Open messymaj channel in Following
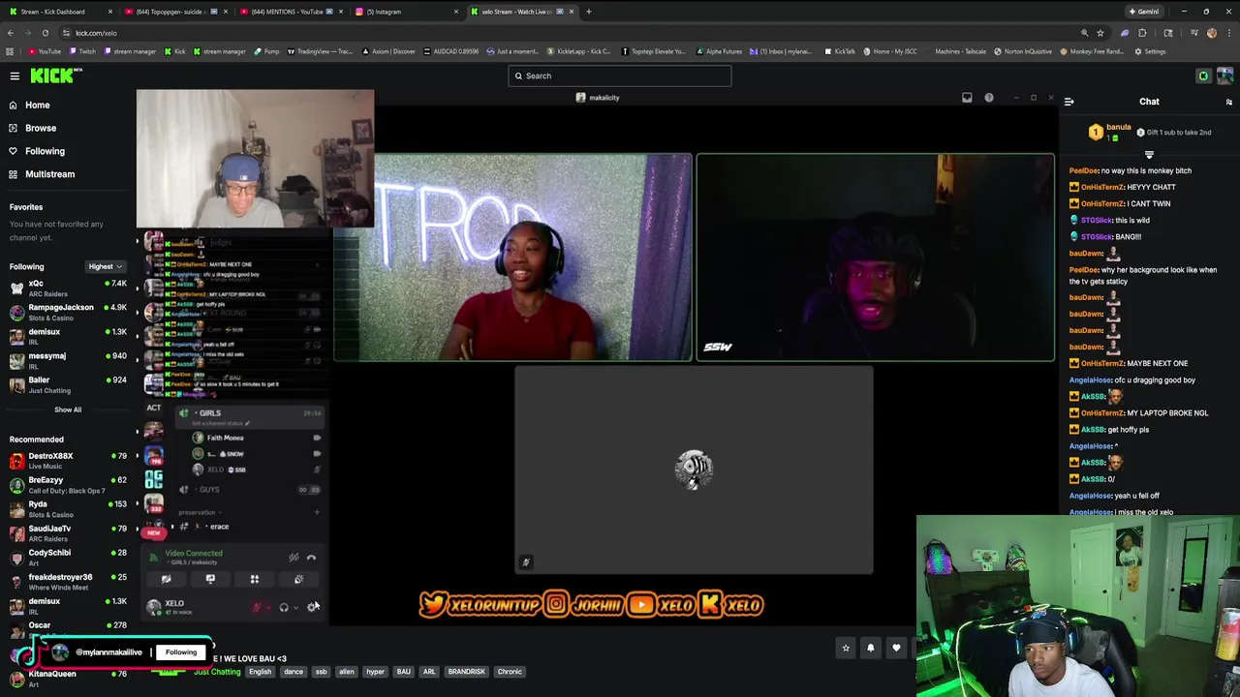The image size is (1240, 697). pos(68,360)
